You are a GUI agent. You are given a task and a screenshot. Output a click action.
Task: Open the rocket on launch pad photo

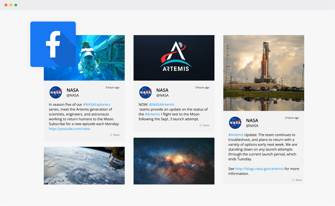tap(263, 73)
